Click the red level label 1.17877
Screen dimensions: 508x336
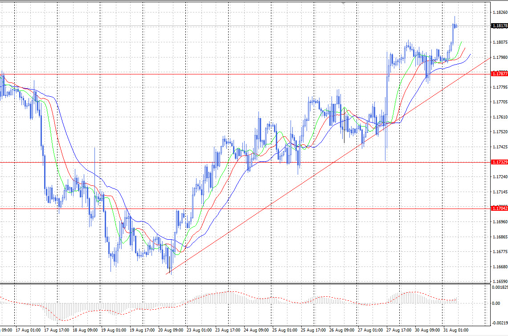coord(500,74)
